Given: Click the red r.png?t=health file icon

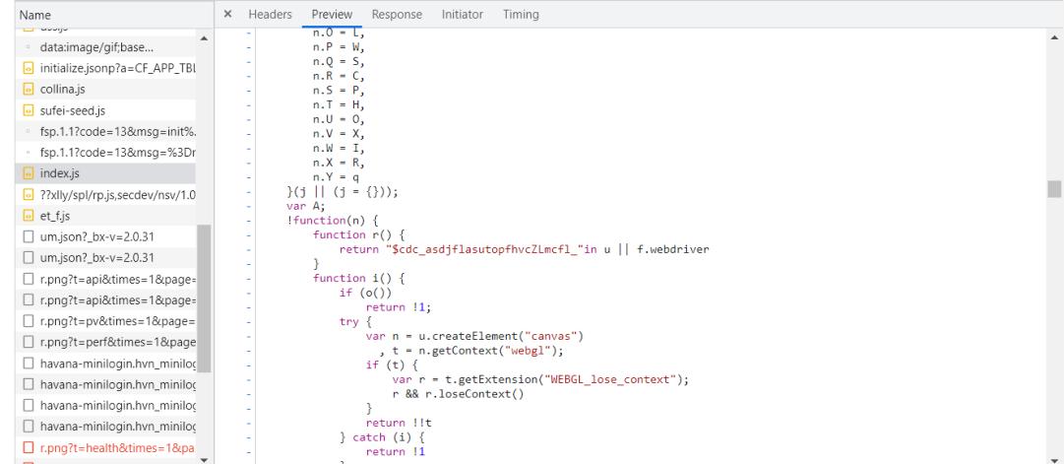Looking at the screenshot, I should pos(28,447).
